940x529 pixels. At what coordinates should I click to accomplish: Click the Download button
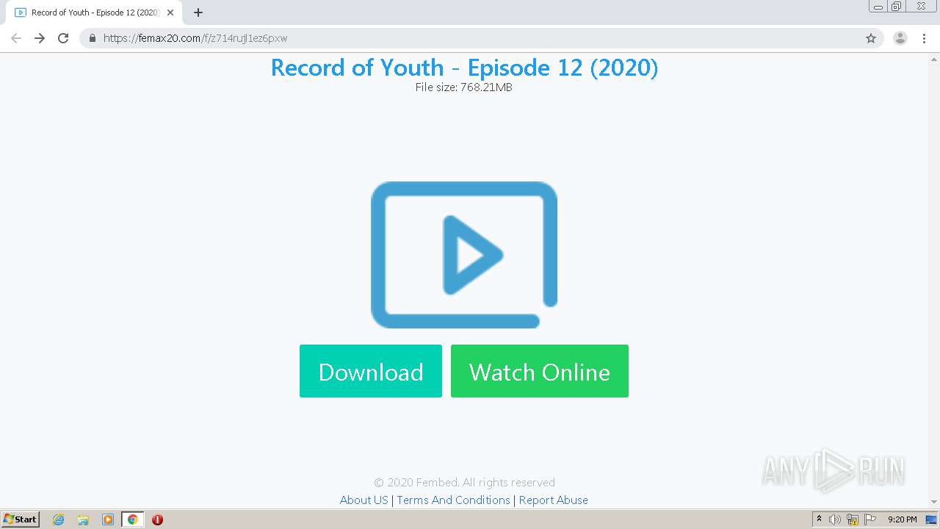pyautogui.click(x=371, y=371)
